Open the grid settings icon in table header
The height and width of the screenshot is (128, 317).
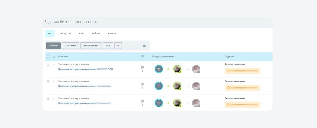click(x=54, y=57)
